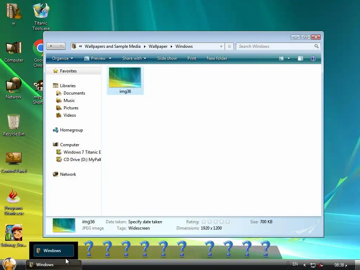The width and height of the screenshot is (360, 270).
Task: Expand Wallpapers and Sample Media breadcrumb arrow
Action: (x=144, y=46)
